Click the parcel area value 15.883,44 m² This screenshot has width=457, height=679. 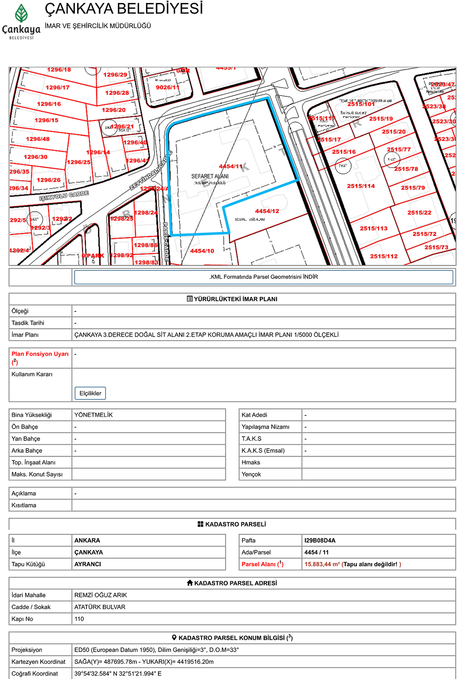click(x=322, y=564)
